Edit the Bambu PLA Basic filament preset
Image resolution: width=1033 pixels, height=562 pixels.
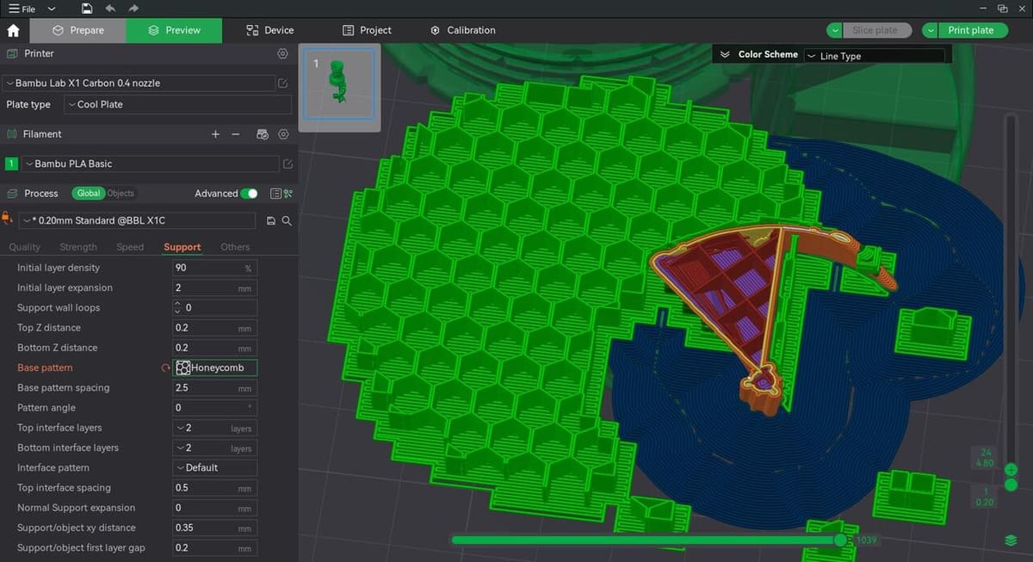point(287,164)
